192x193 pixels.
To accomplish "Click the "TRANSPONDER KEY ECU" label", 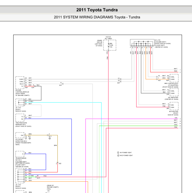I will click(21, 159).
